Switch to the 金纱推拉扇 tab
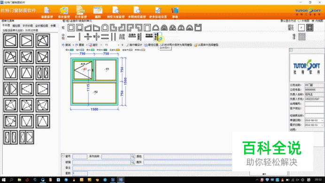Screen dimensions: 325x183 click(x=41, y=25)
